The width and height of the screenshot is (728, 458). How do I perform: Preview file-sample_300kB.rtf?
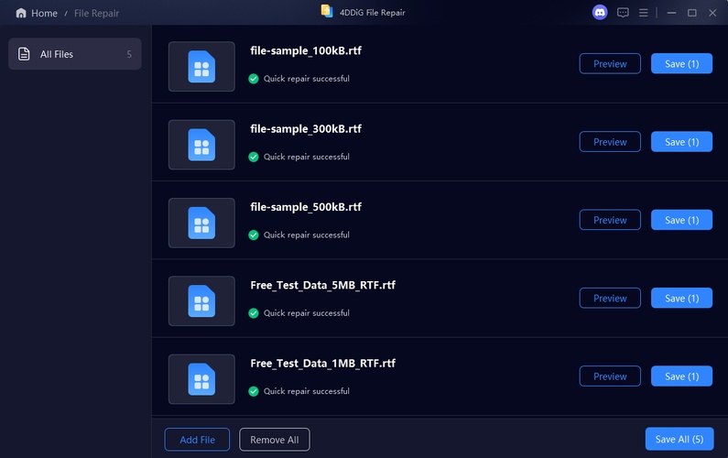tap(610, 142)
